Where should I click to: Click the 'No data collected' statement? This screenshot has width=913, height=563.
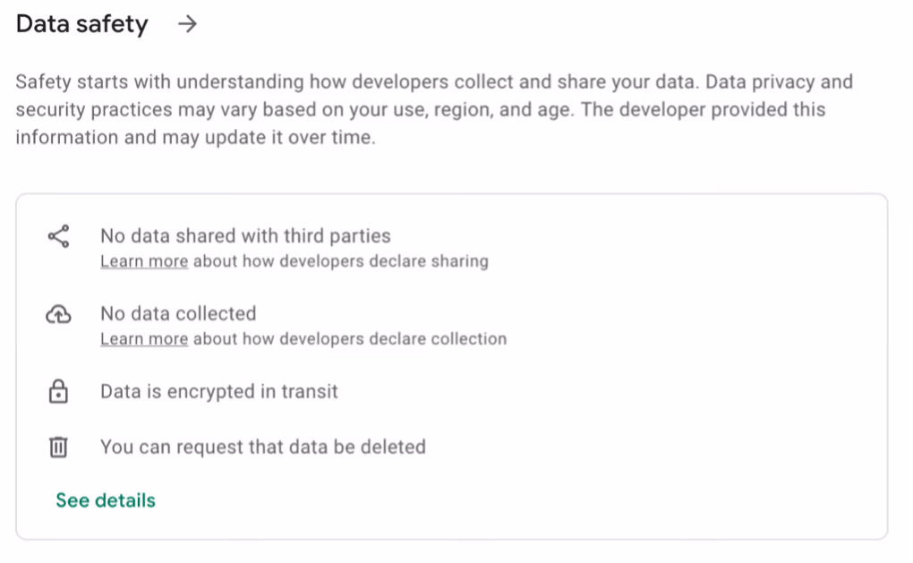[x=178, y=313]
